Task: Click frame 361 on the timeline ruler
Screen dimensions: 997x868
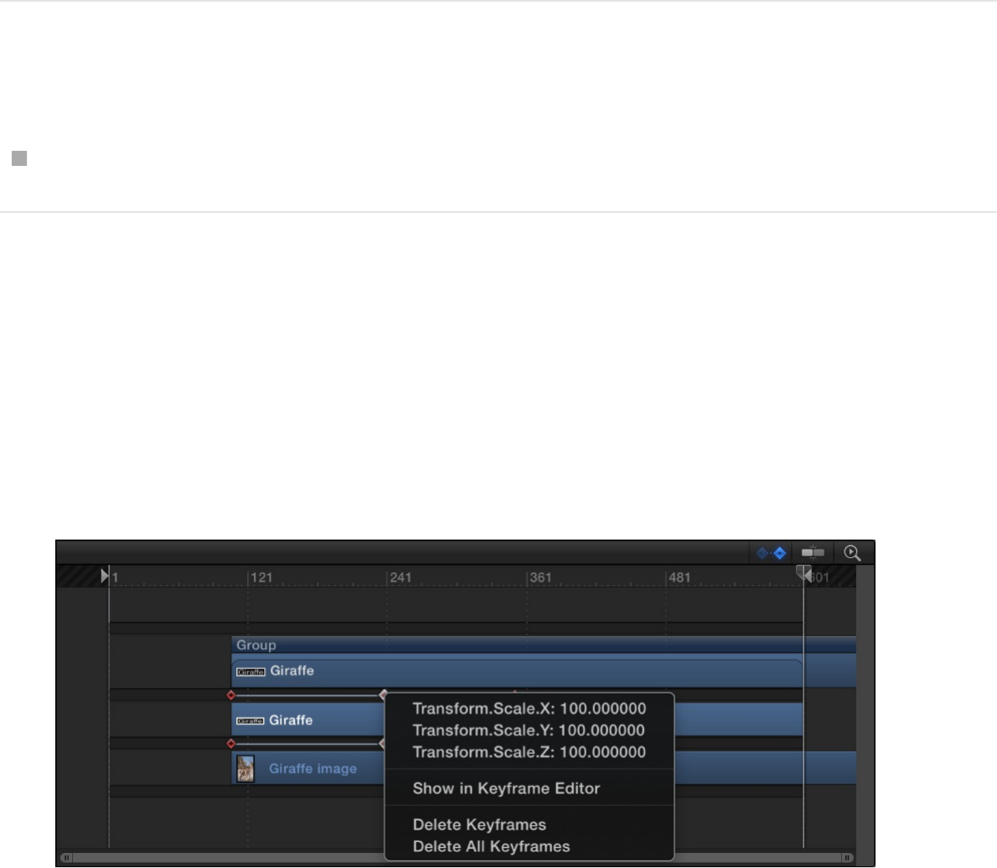Action: click(540, 577)
